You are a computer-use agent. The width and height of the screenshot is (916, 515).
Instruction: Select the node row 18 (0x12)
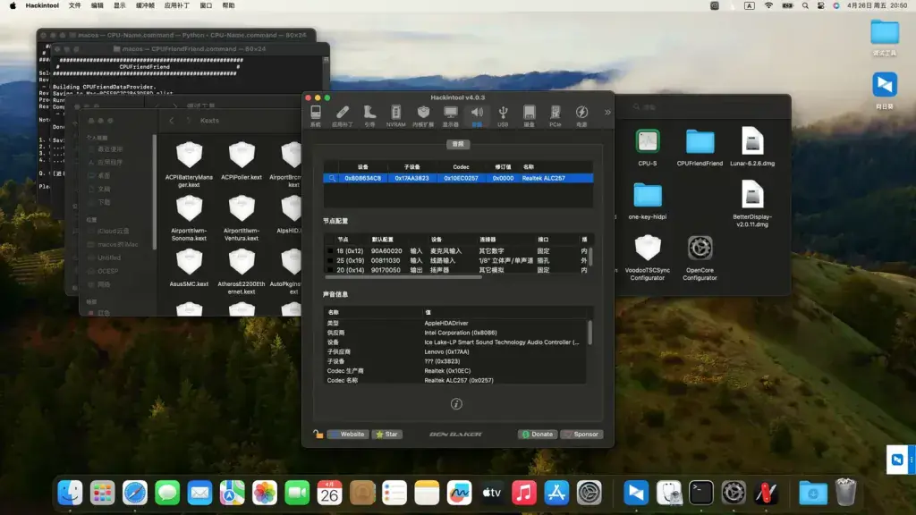click(x=458, y=251)
